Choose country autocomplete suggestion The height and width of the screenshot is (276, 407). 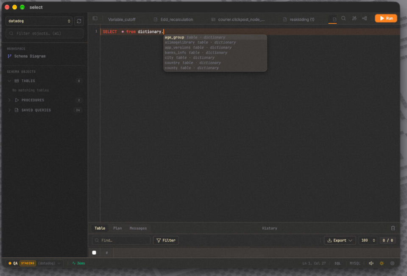click(215, 63)
